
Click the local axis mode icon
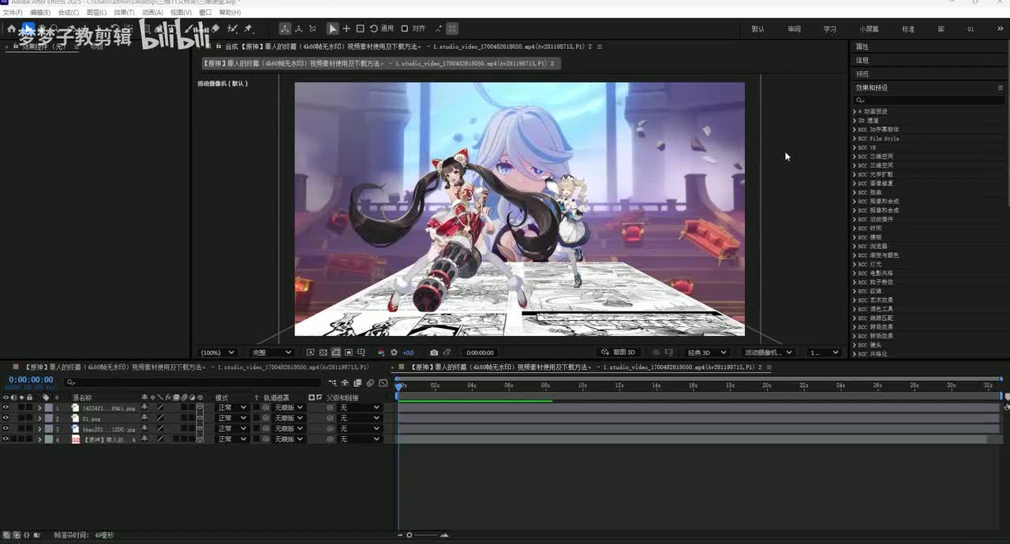(284, 28)
